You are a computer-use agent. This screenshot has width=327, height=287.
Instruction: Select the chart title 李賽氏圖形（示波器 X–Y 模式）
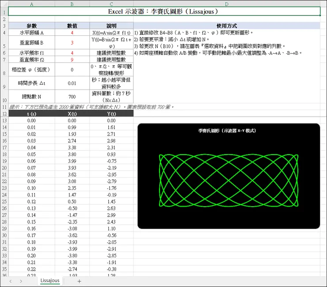(x=227, y=131)
